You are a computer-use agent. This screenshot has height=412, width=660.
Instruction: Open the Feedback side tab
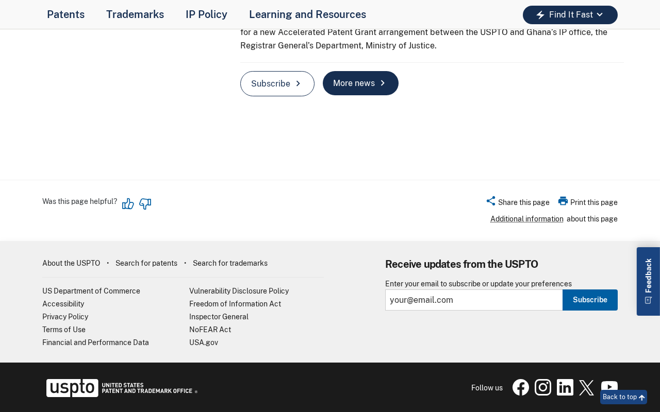click(648, 281)
